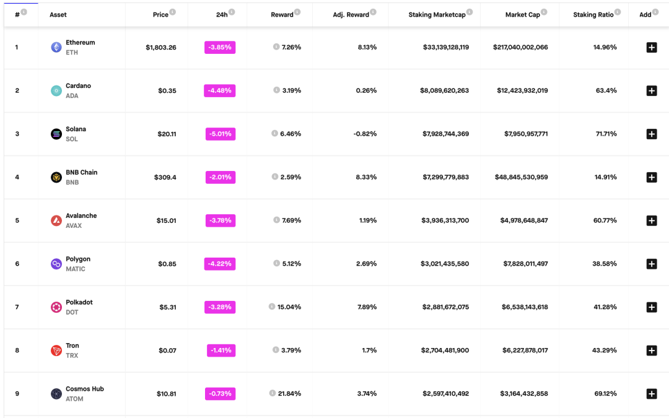Click the info icon on Market Cap header
669x418 pixels.
pos(544,12)
